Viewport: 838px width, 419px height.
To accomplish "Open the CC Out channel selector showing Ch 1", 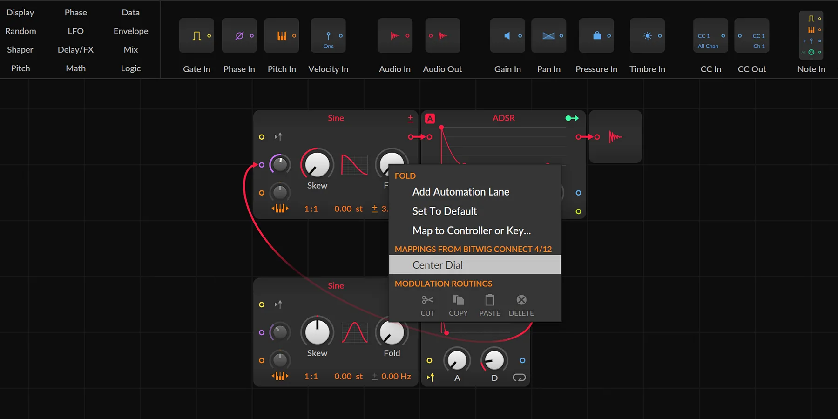I will click(759, 46).
